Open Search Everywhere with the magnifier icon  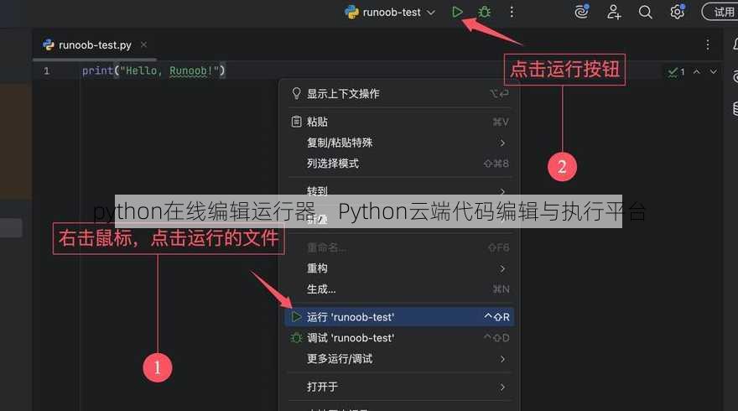645,13
